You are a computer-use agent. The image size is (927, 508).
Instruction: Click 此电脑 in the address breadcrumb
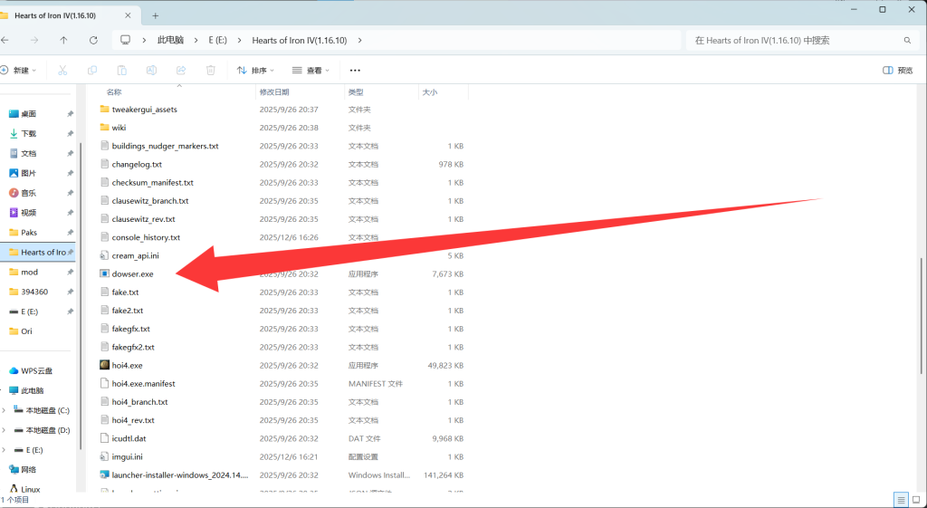click(170, 40)
